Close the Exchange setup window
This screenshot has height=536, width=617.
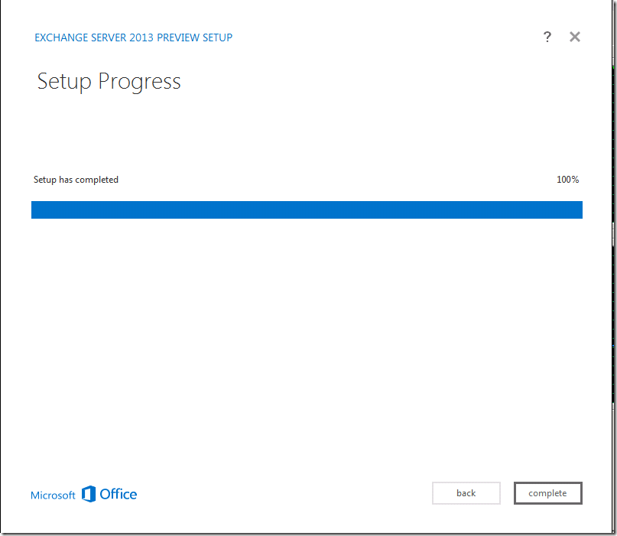pos(575,37)
